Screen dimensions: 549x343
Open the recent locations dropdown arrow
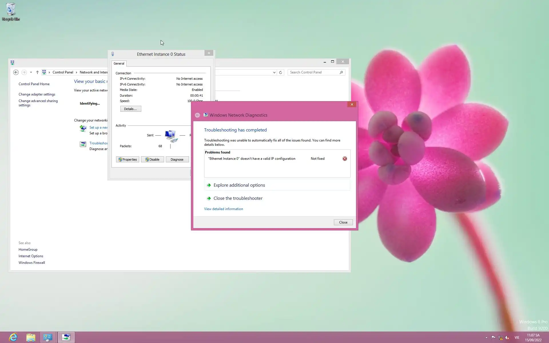click(x=31, y=72)
